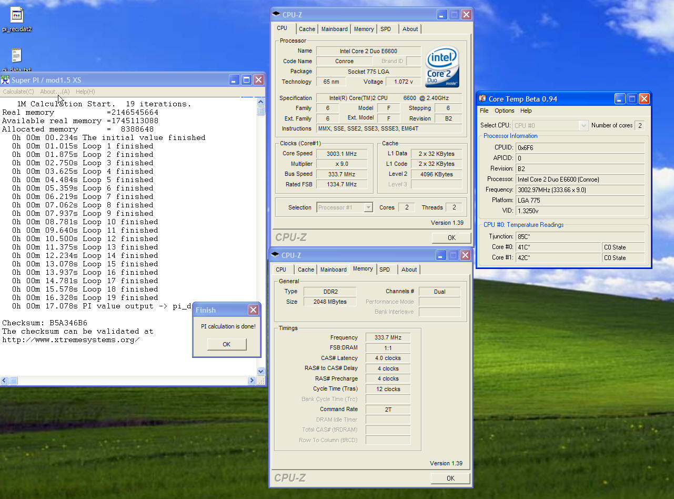Click the FSB:DRAM value 1:1
The width and height of the screenshot is (674, 499).
click(388, 348)
